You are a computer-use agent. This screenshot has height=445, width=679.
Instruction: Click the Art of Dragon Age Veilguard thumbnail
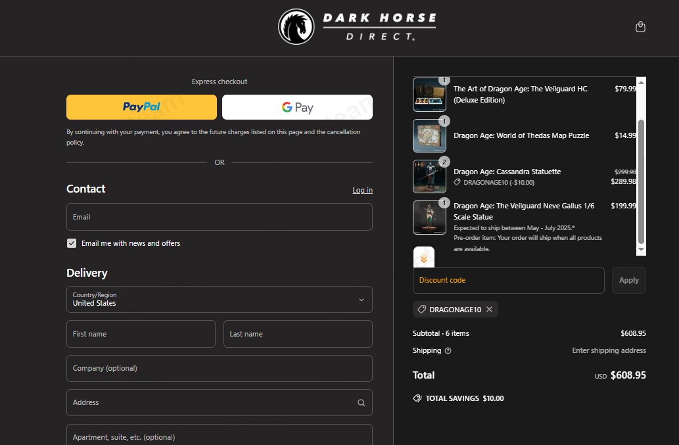point(429,95)
